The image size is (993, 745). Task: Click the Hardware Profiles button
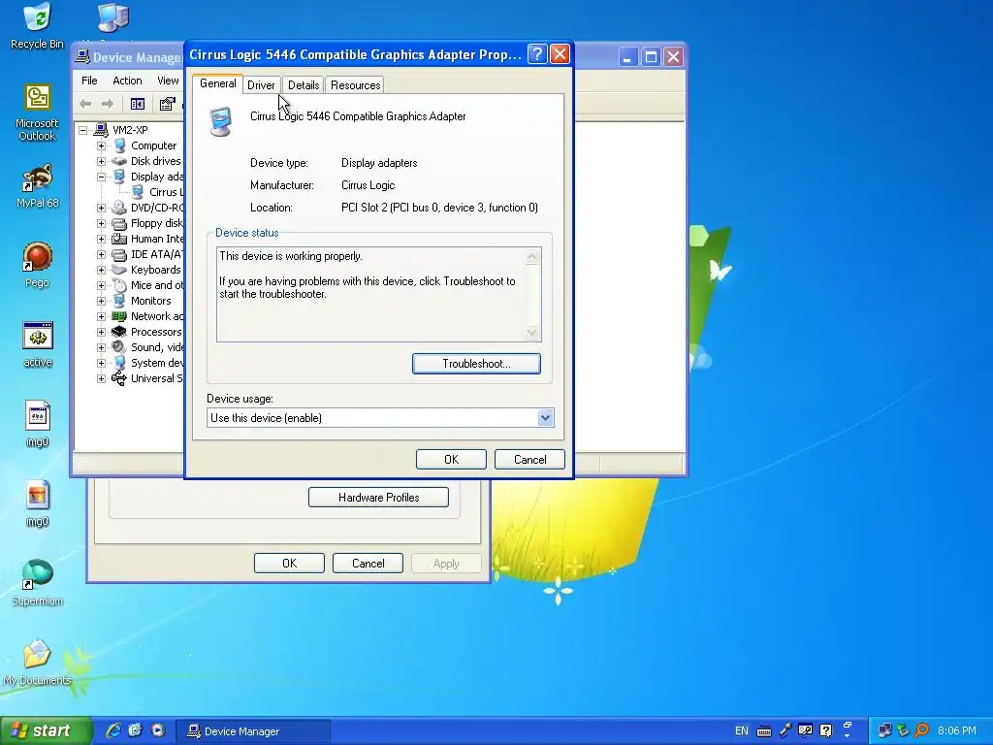pos(378,498)
